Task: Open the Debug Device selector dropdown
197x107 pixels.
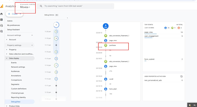Action: (x=56, y=18)
